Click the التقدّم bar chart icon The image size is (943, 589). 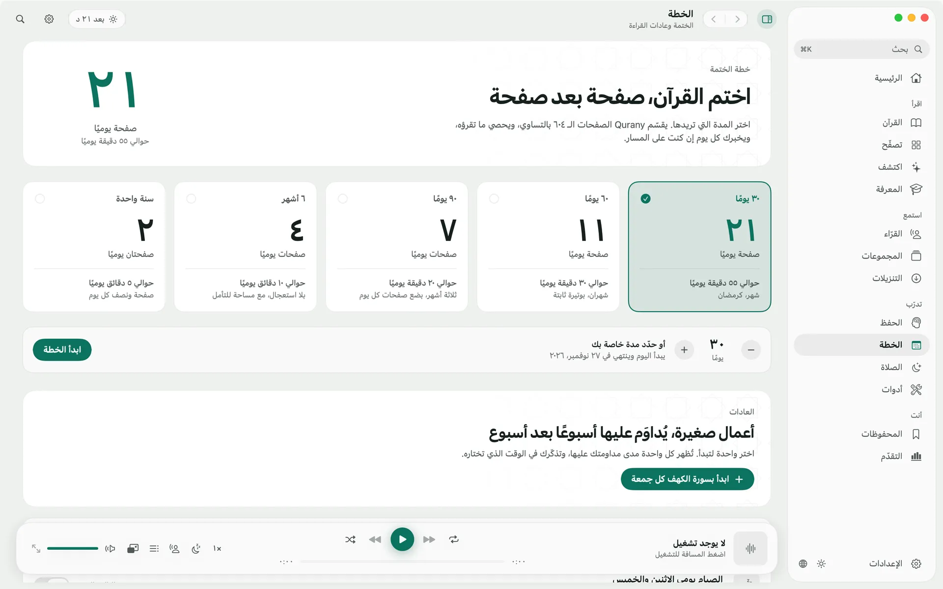916,456
